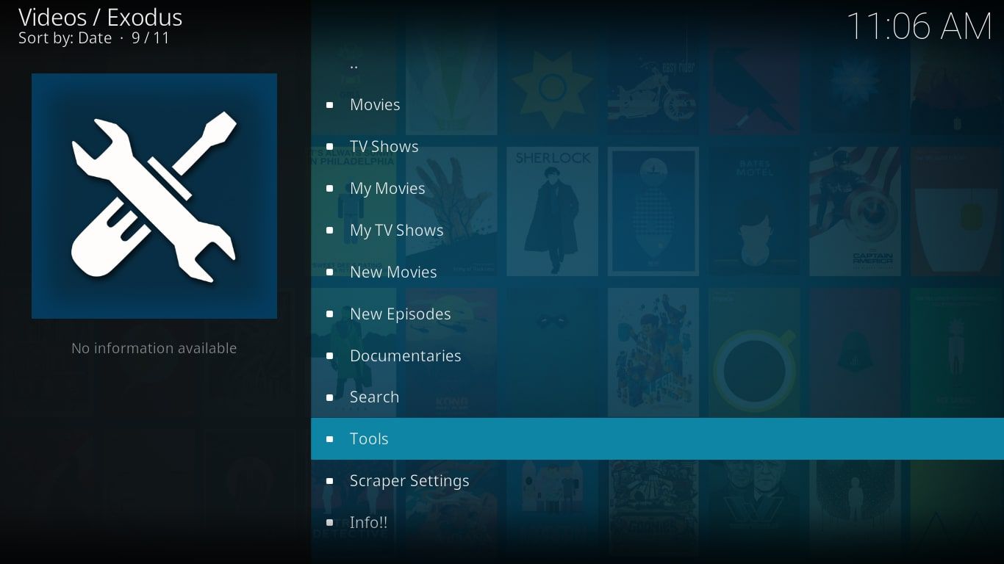Open the Movies menu entry

[657, 105]
